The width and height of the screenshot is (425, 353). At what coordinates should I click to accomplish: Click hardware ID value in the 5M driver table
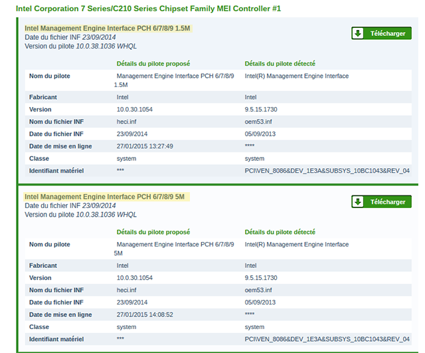point(327,339)
